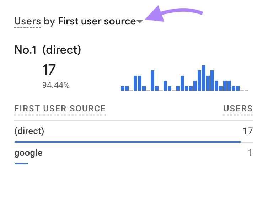Screen dimensions: 268x198
Task: Select the google source row label
Action: click(28, 153)
